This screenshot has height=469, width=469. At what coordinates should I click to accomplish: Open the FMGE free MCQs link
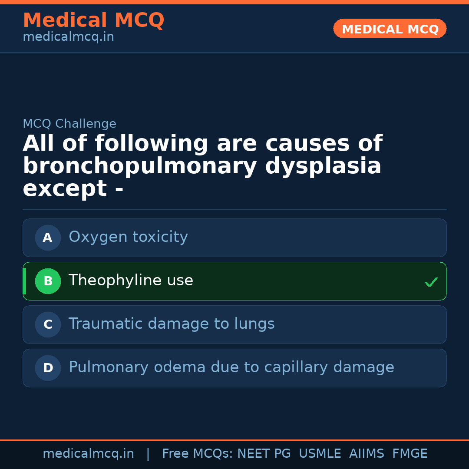pyautogui.click(x=410, y=453)
